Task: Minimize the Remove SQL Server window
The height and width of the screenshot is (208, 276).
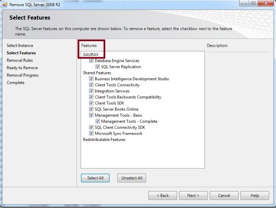Action: coord(244,3)
